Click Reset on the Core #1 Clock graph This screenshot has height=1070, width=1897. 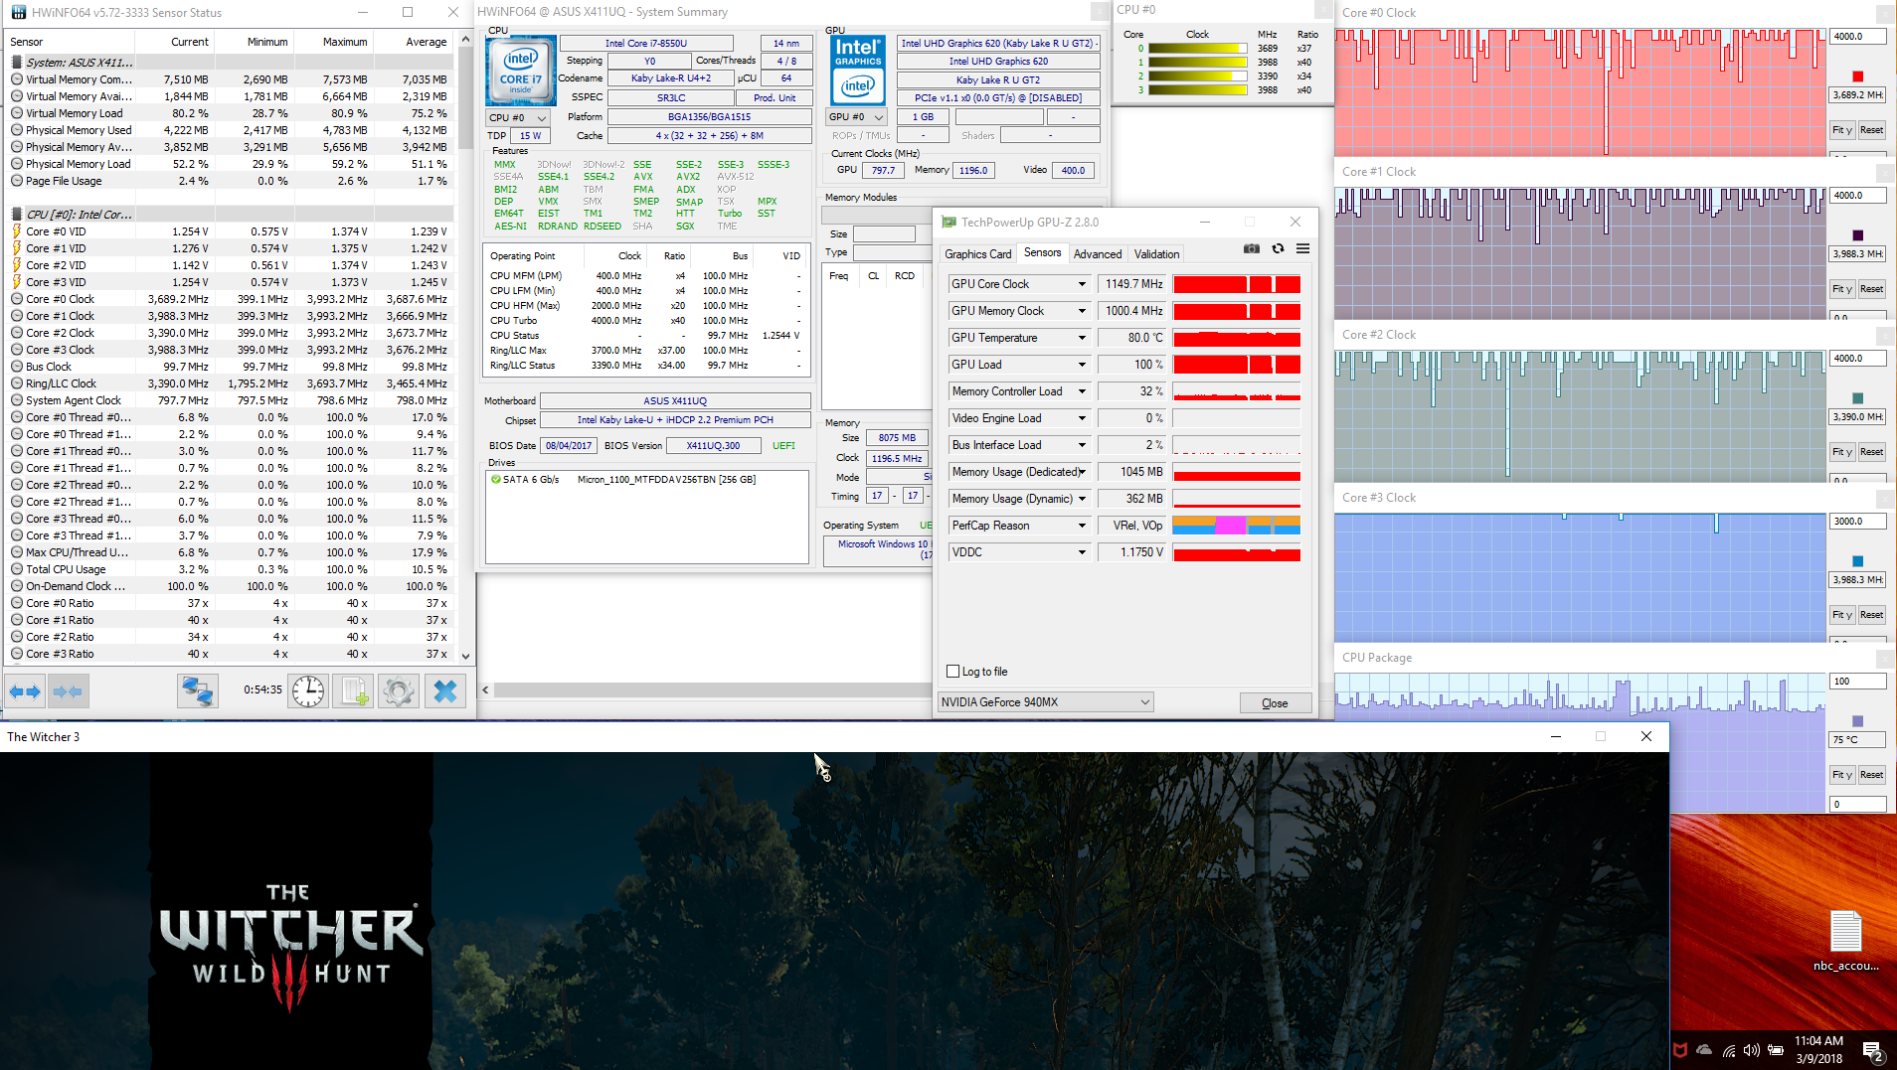pyautogui.click(x=1871, y=289)
